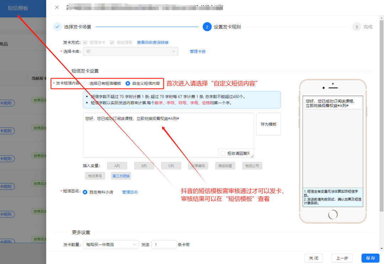This screenshot has height=264, width=384.
Task: Click inside the SMS content text area
Action: click(x=168, y=135)
